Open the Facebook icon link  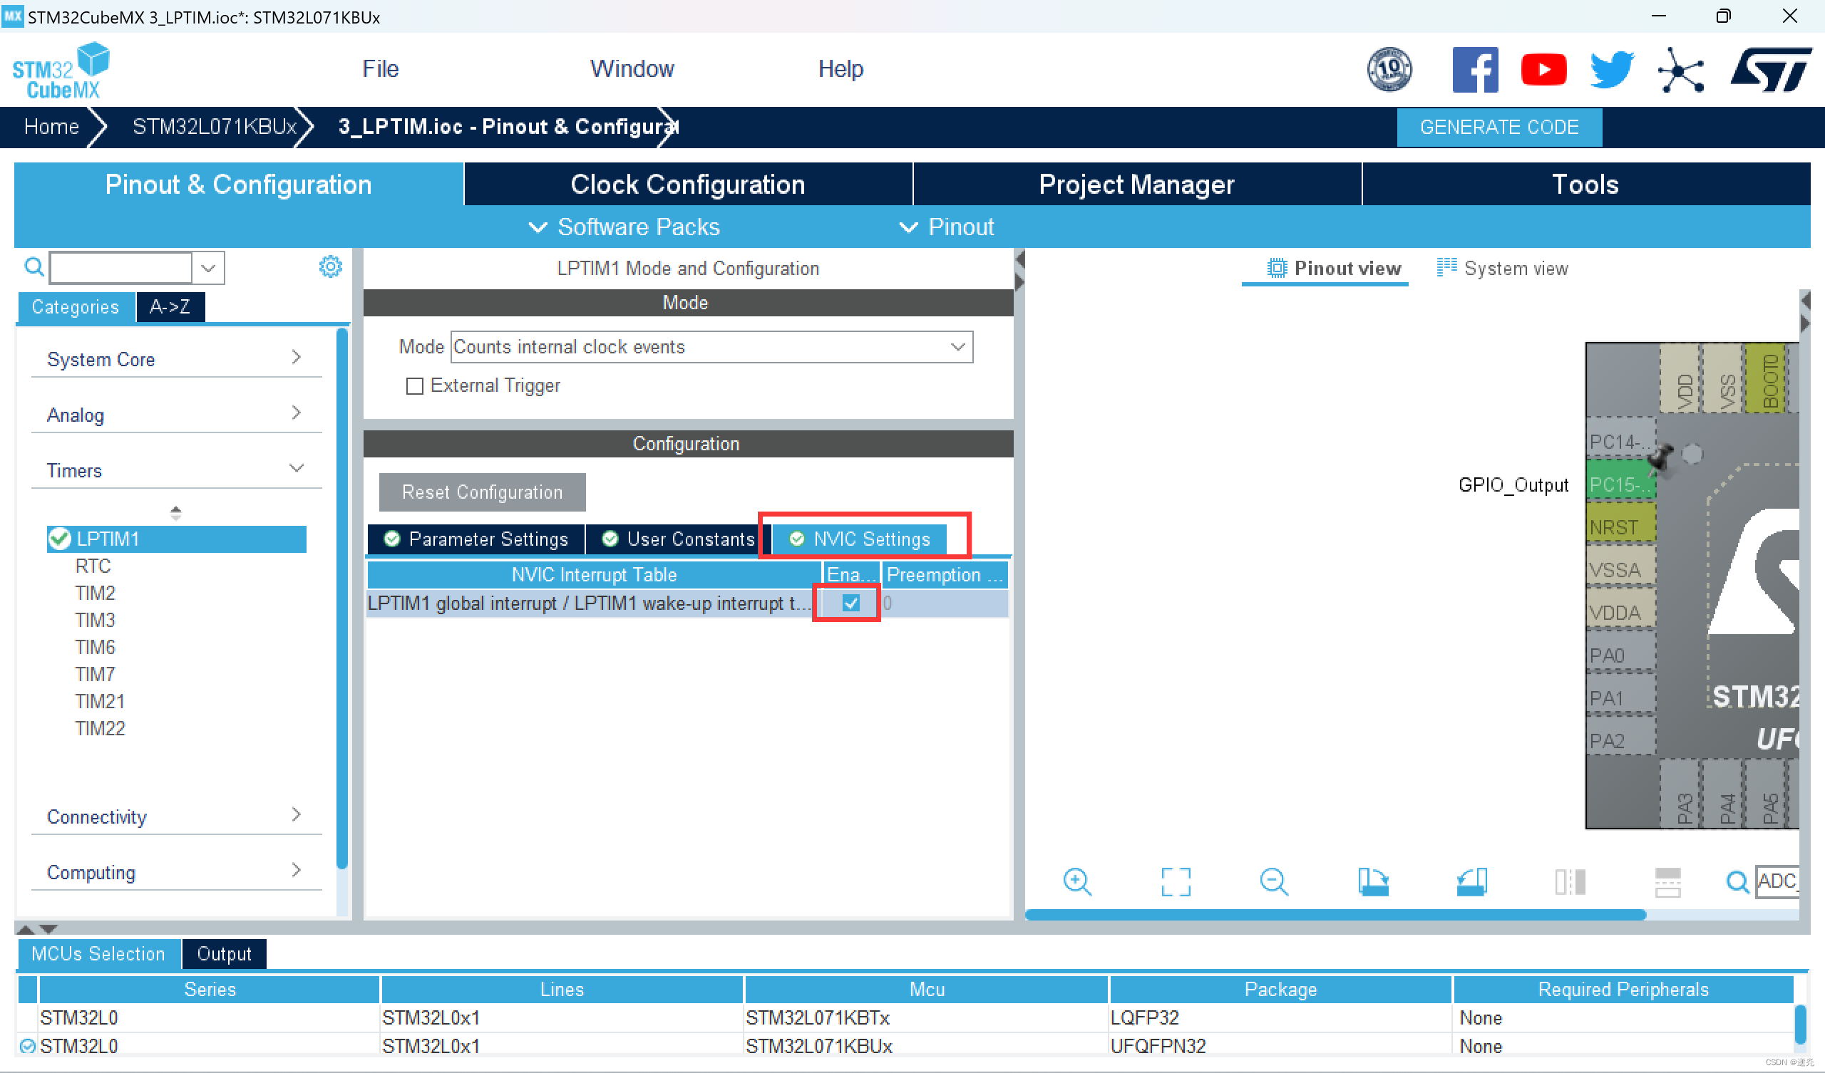(1475, 70)
